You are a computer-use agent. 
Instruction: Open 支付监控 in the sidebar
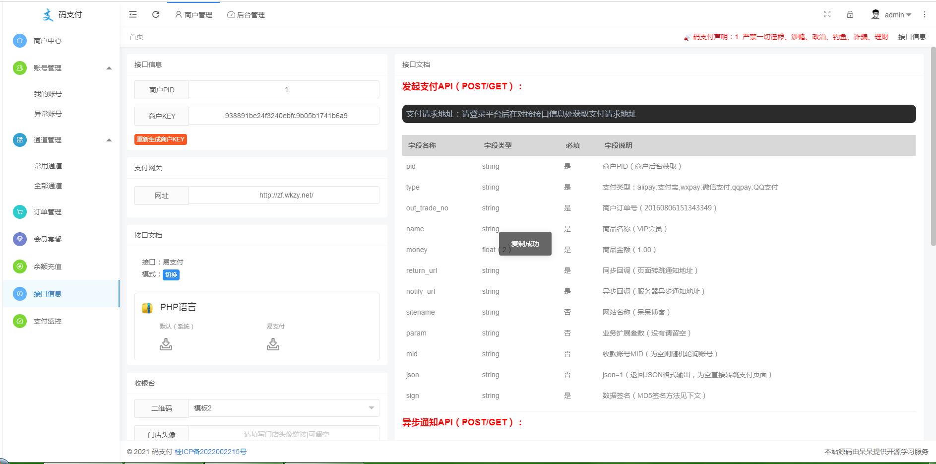click(48, 321)
